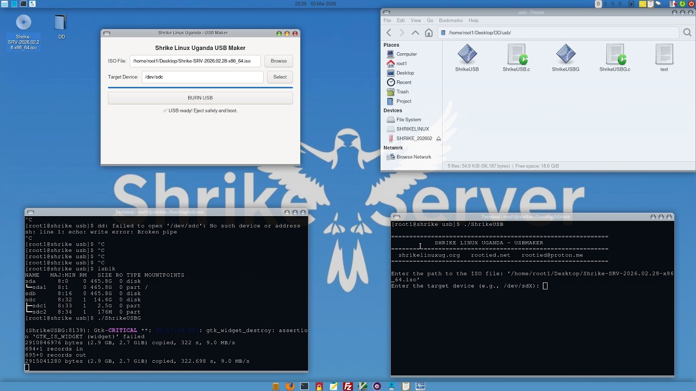The image size is (696, 391).
Task: Open the View menu in Thunar
Action: pyautogui.click(x=415, y=21)
